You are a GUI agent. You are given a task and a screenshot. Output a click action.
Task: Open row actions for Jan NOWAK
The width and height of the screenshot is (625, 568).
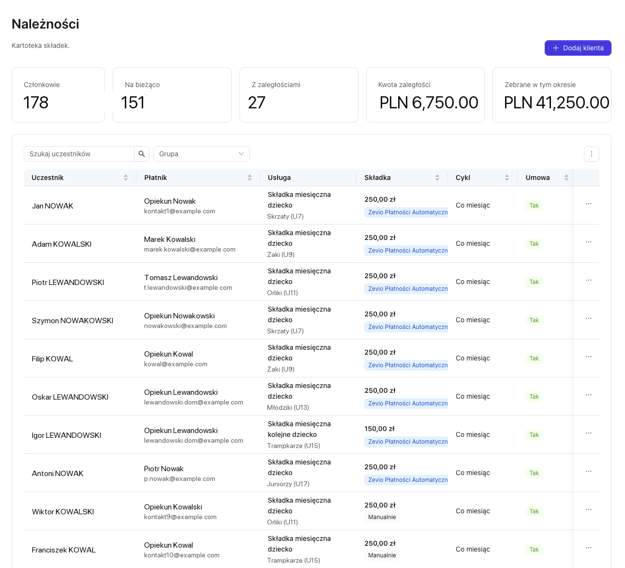click(x=589, y=204)
